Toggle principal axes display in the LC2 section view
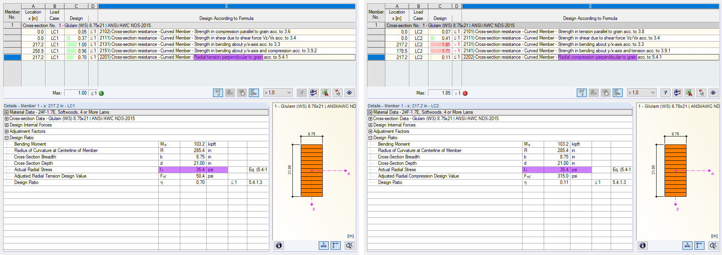The width and height of the screenshot is (722, 255). pos(699,245)
